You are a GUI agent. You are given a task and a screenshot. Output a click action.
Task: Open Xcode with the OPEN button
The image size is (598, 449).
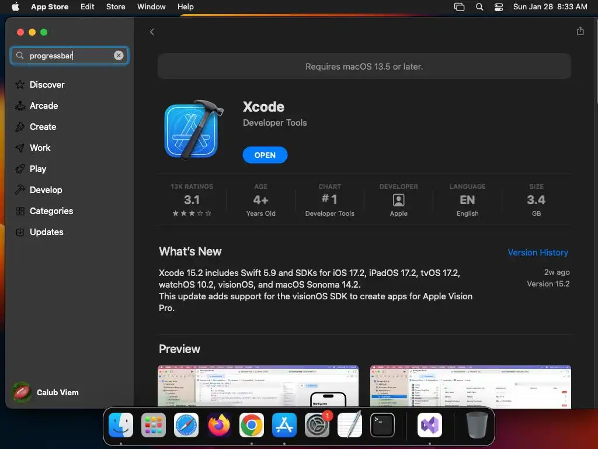point(265,155)
